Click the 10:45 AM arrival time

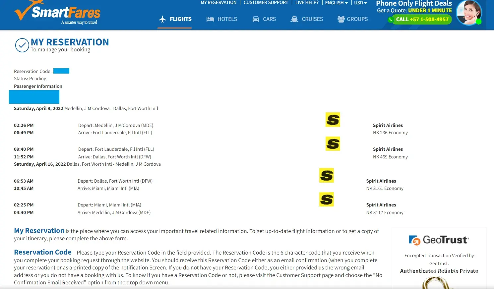click(24, 188)
